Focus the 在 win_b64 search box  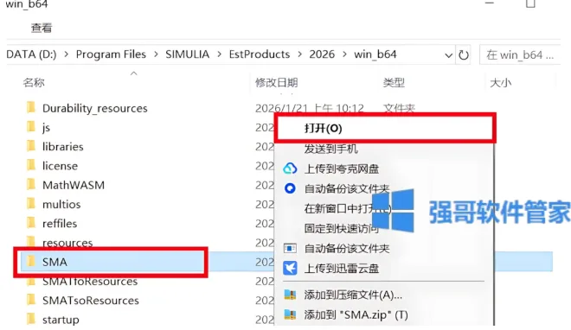pyautogui.click(x=520, y=55)
